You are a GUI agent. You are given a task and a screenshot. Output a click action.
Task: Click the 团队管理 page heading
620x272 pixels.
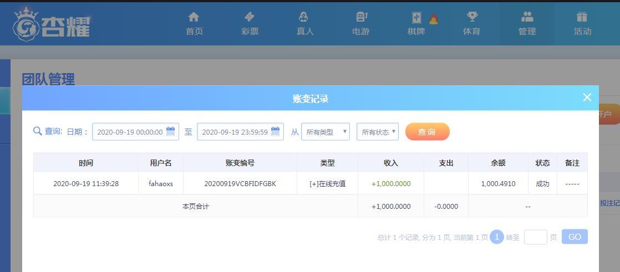pyautogui.click(x=48, y=79)
